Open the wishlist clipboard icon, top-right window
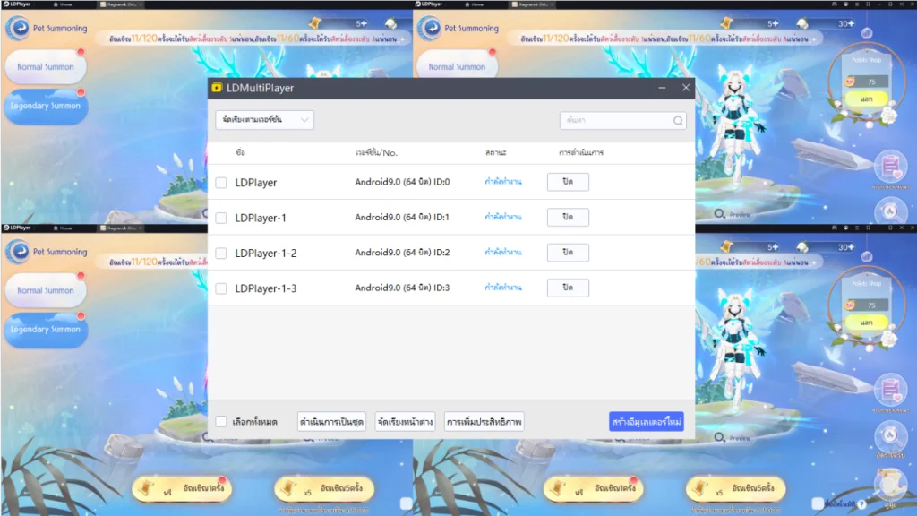 (x=890, y=167)
